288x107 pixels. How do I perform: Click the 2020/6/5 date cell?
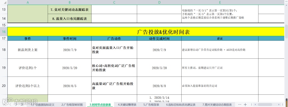[x=70, y=86]
